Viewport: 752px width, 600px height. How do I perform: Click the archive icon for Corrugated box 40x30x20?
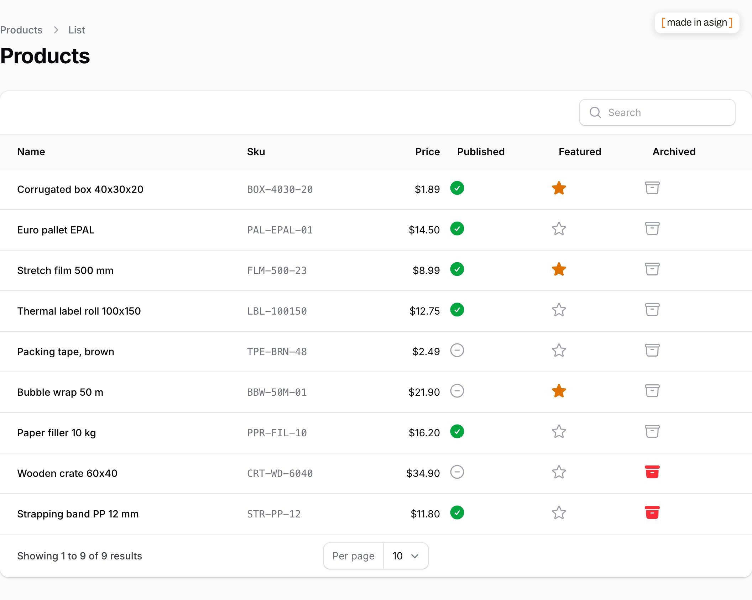[x=652, y=188]
